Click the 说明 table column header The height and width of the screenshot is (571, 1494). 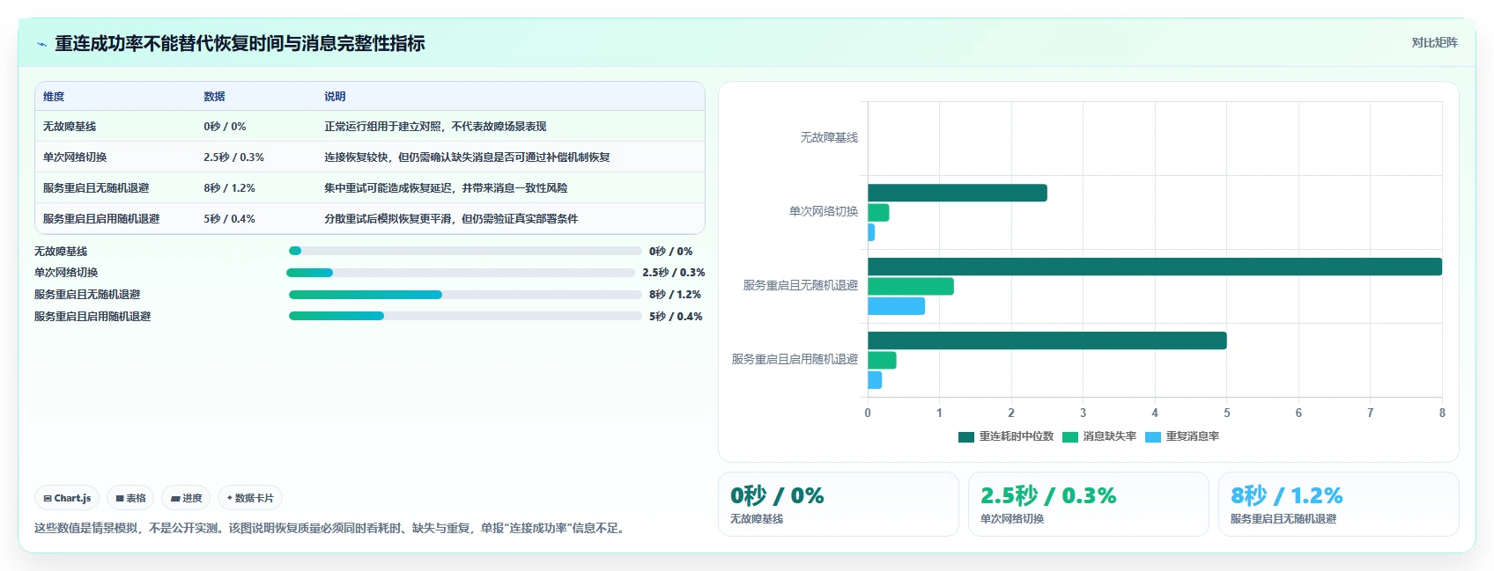pos(335,97)
